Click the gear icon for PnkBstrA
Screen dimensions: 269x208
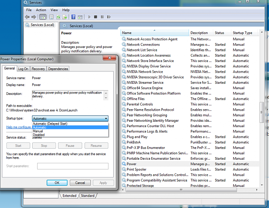coord(124,142)
